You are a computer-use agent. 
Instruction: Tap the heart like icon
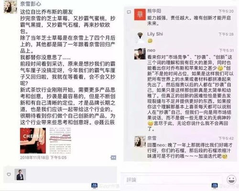[x=9, y=174]
